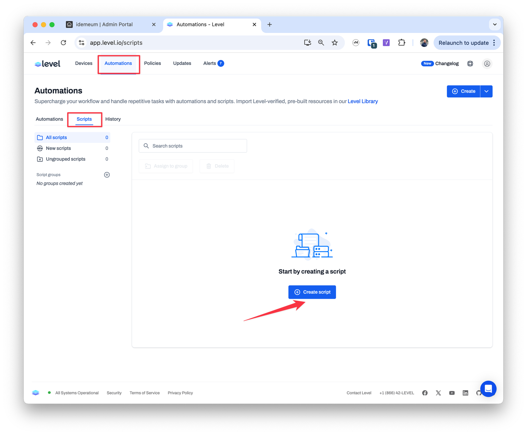Switch to the History tab
527x435 pixels.
point(113,119)
